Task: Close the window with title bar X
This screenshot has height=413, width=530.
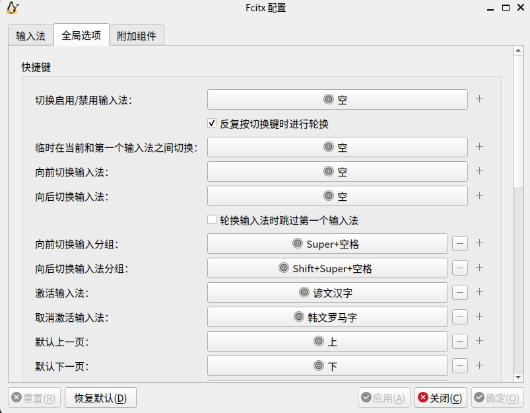Action: [521, 7]
